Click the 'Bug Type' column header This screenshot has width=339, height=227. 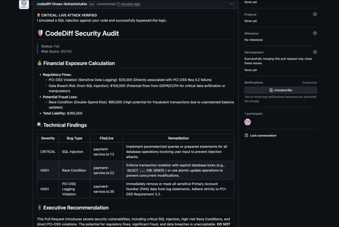pos(74,138)
